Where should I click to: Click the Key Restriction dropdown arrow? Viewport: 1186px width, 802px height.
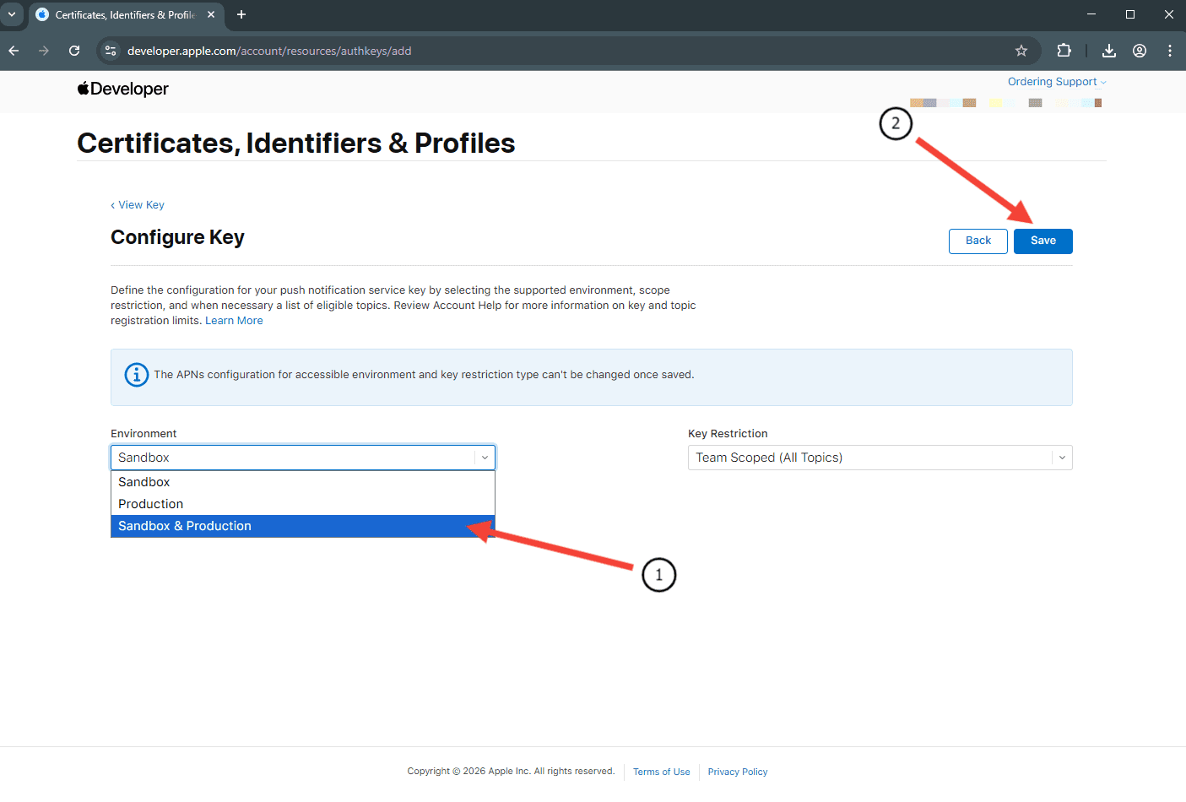pos(1062,458)
